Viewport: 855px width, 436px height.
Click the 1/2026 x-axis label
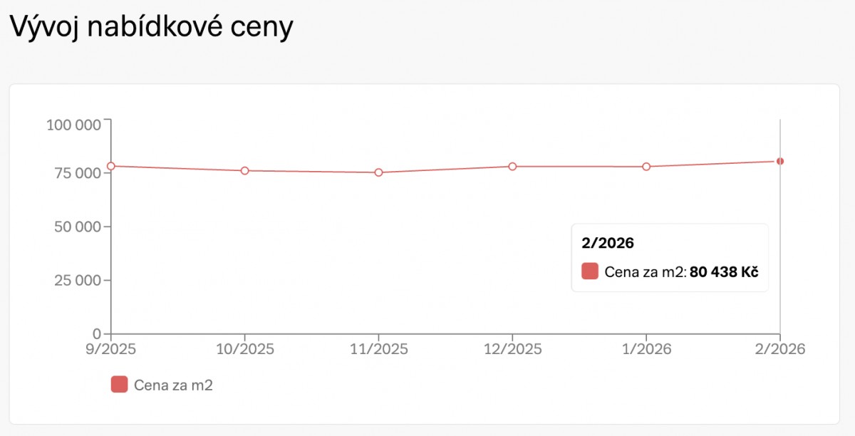[646, 349]
